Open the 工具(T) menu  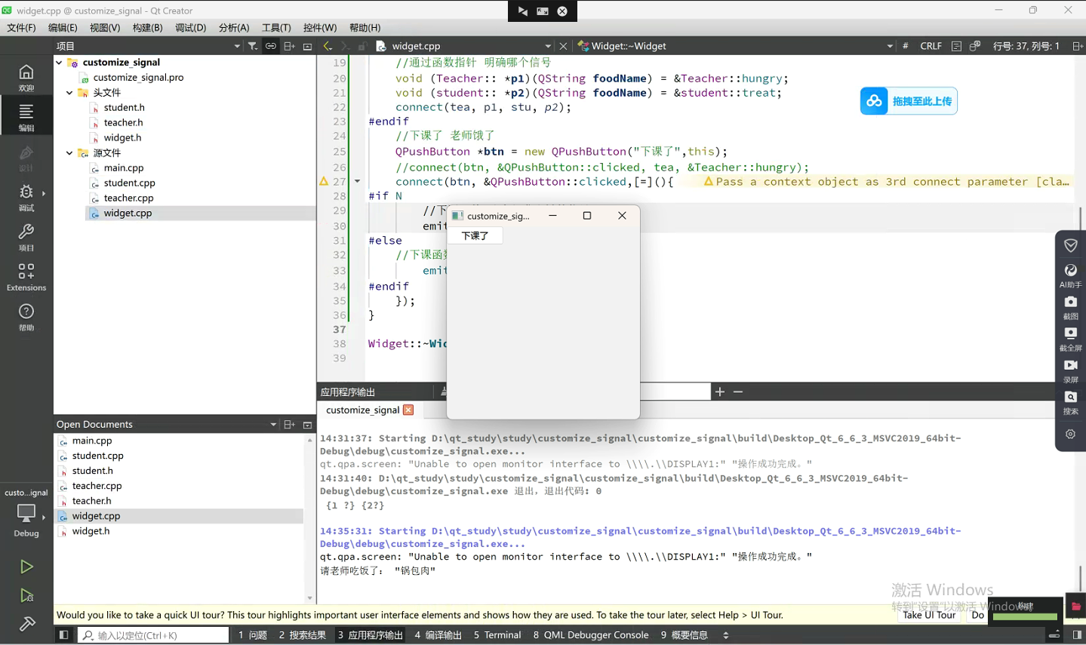coord(276,28)
